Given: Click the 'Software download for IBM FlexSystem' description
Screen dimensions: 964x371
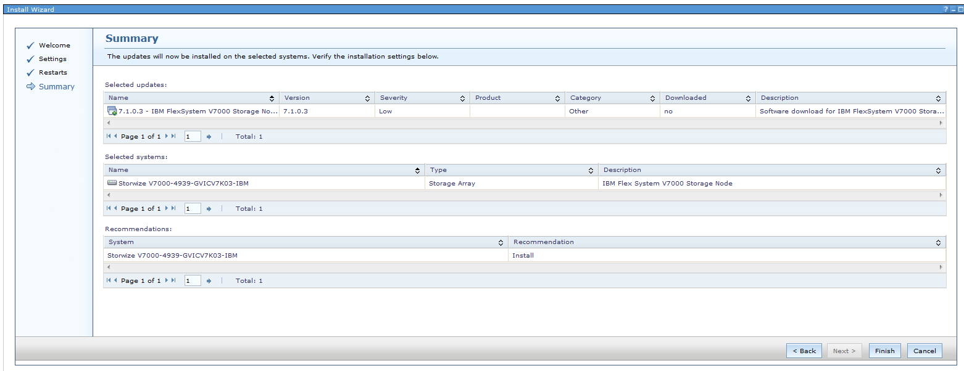Looking at the screenshot, I should (x=852, y=111).
